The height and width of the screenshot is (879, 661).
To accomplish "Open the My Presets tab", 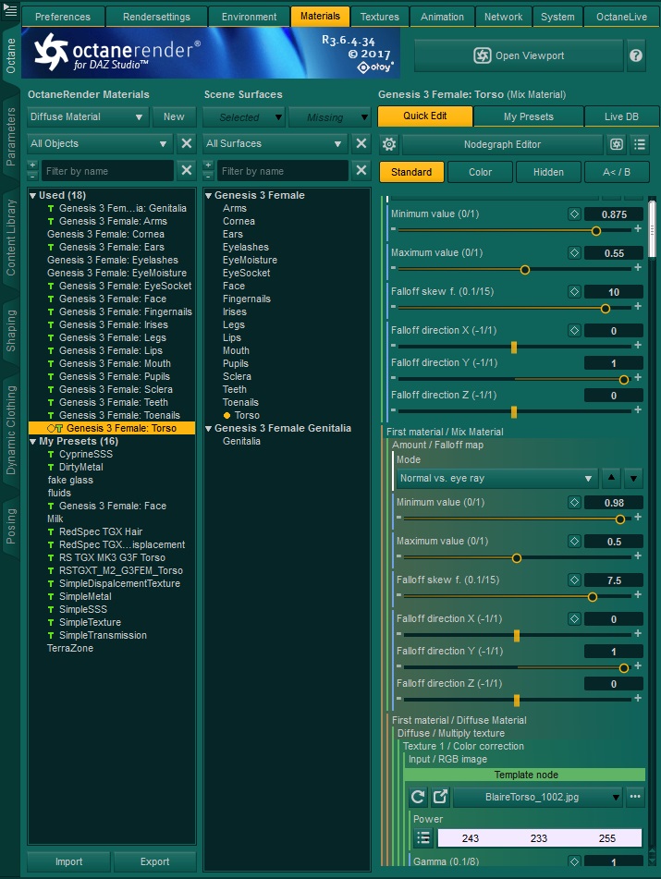I will [x=529, y=116].
